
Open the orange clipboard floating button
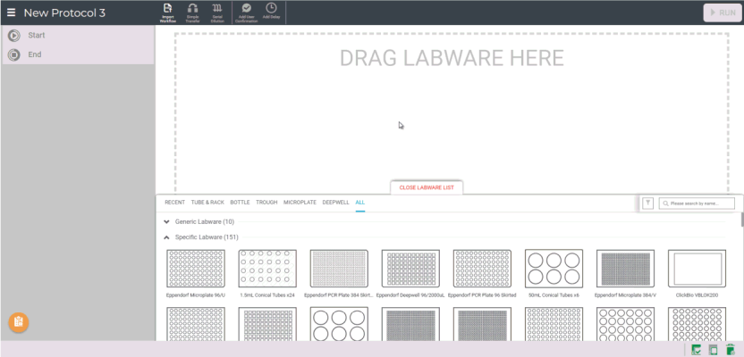click(19, 322)
